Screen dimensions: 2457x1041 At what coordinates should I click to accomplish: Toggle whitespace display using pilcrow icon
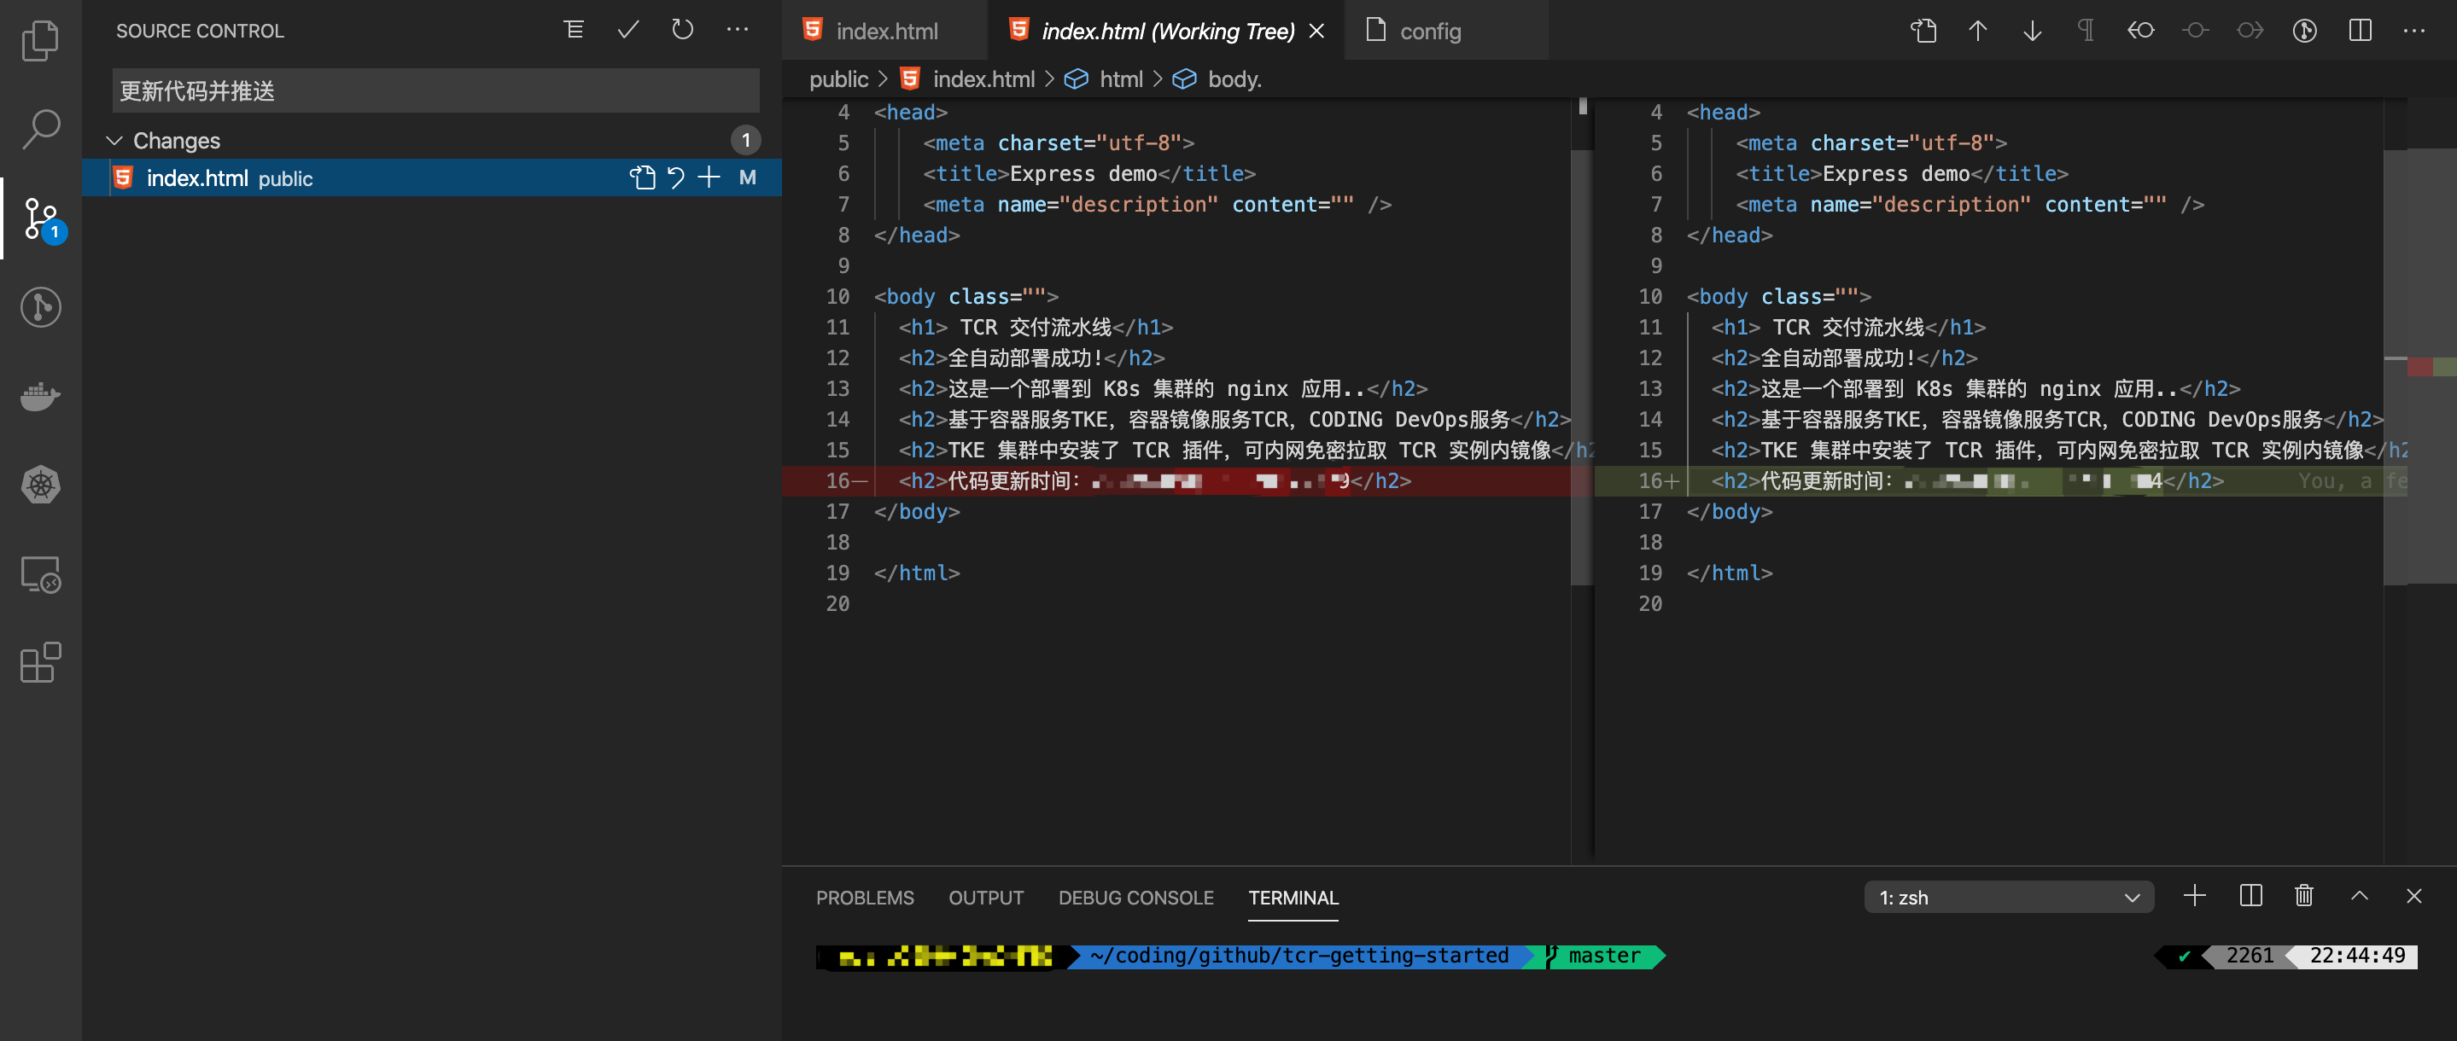[x=2086, y=31]
